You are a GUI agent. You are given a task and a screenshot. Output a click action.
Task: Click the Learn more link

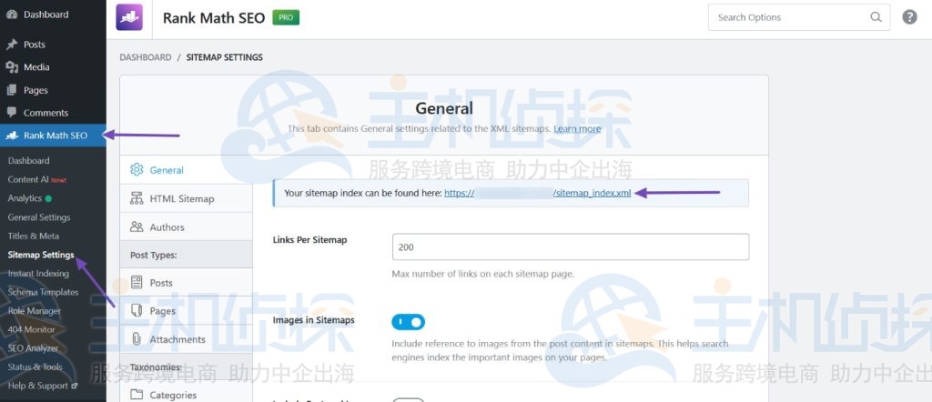point(577,129)
